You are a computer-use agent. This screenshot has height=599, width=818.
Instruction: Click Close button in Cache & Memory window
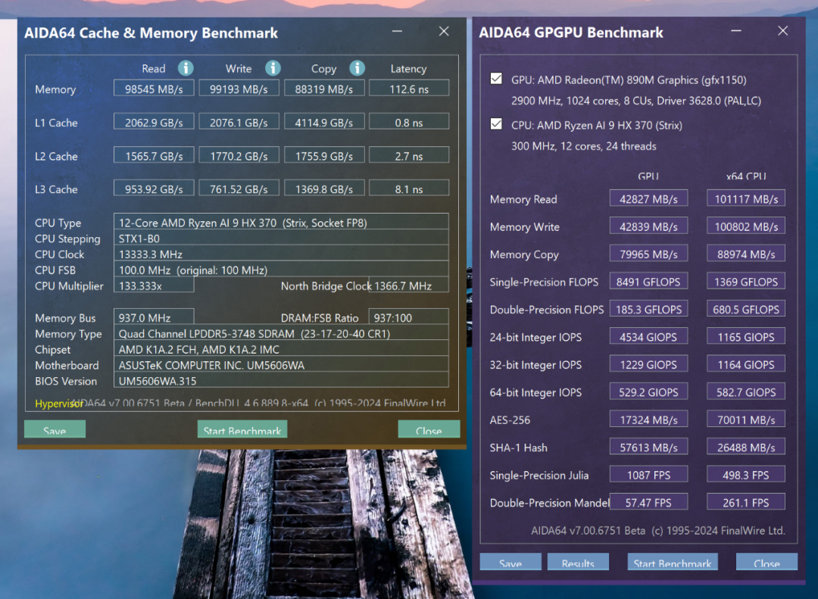pyautogui.click(x=429, y=429)
